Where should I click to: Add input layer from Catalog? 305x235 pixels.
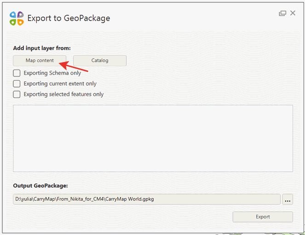click(x=100, y=60)
